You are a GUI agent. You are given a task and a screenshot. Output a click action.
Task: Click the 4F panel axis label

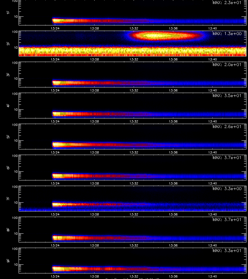tap(8, 105)
